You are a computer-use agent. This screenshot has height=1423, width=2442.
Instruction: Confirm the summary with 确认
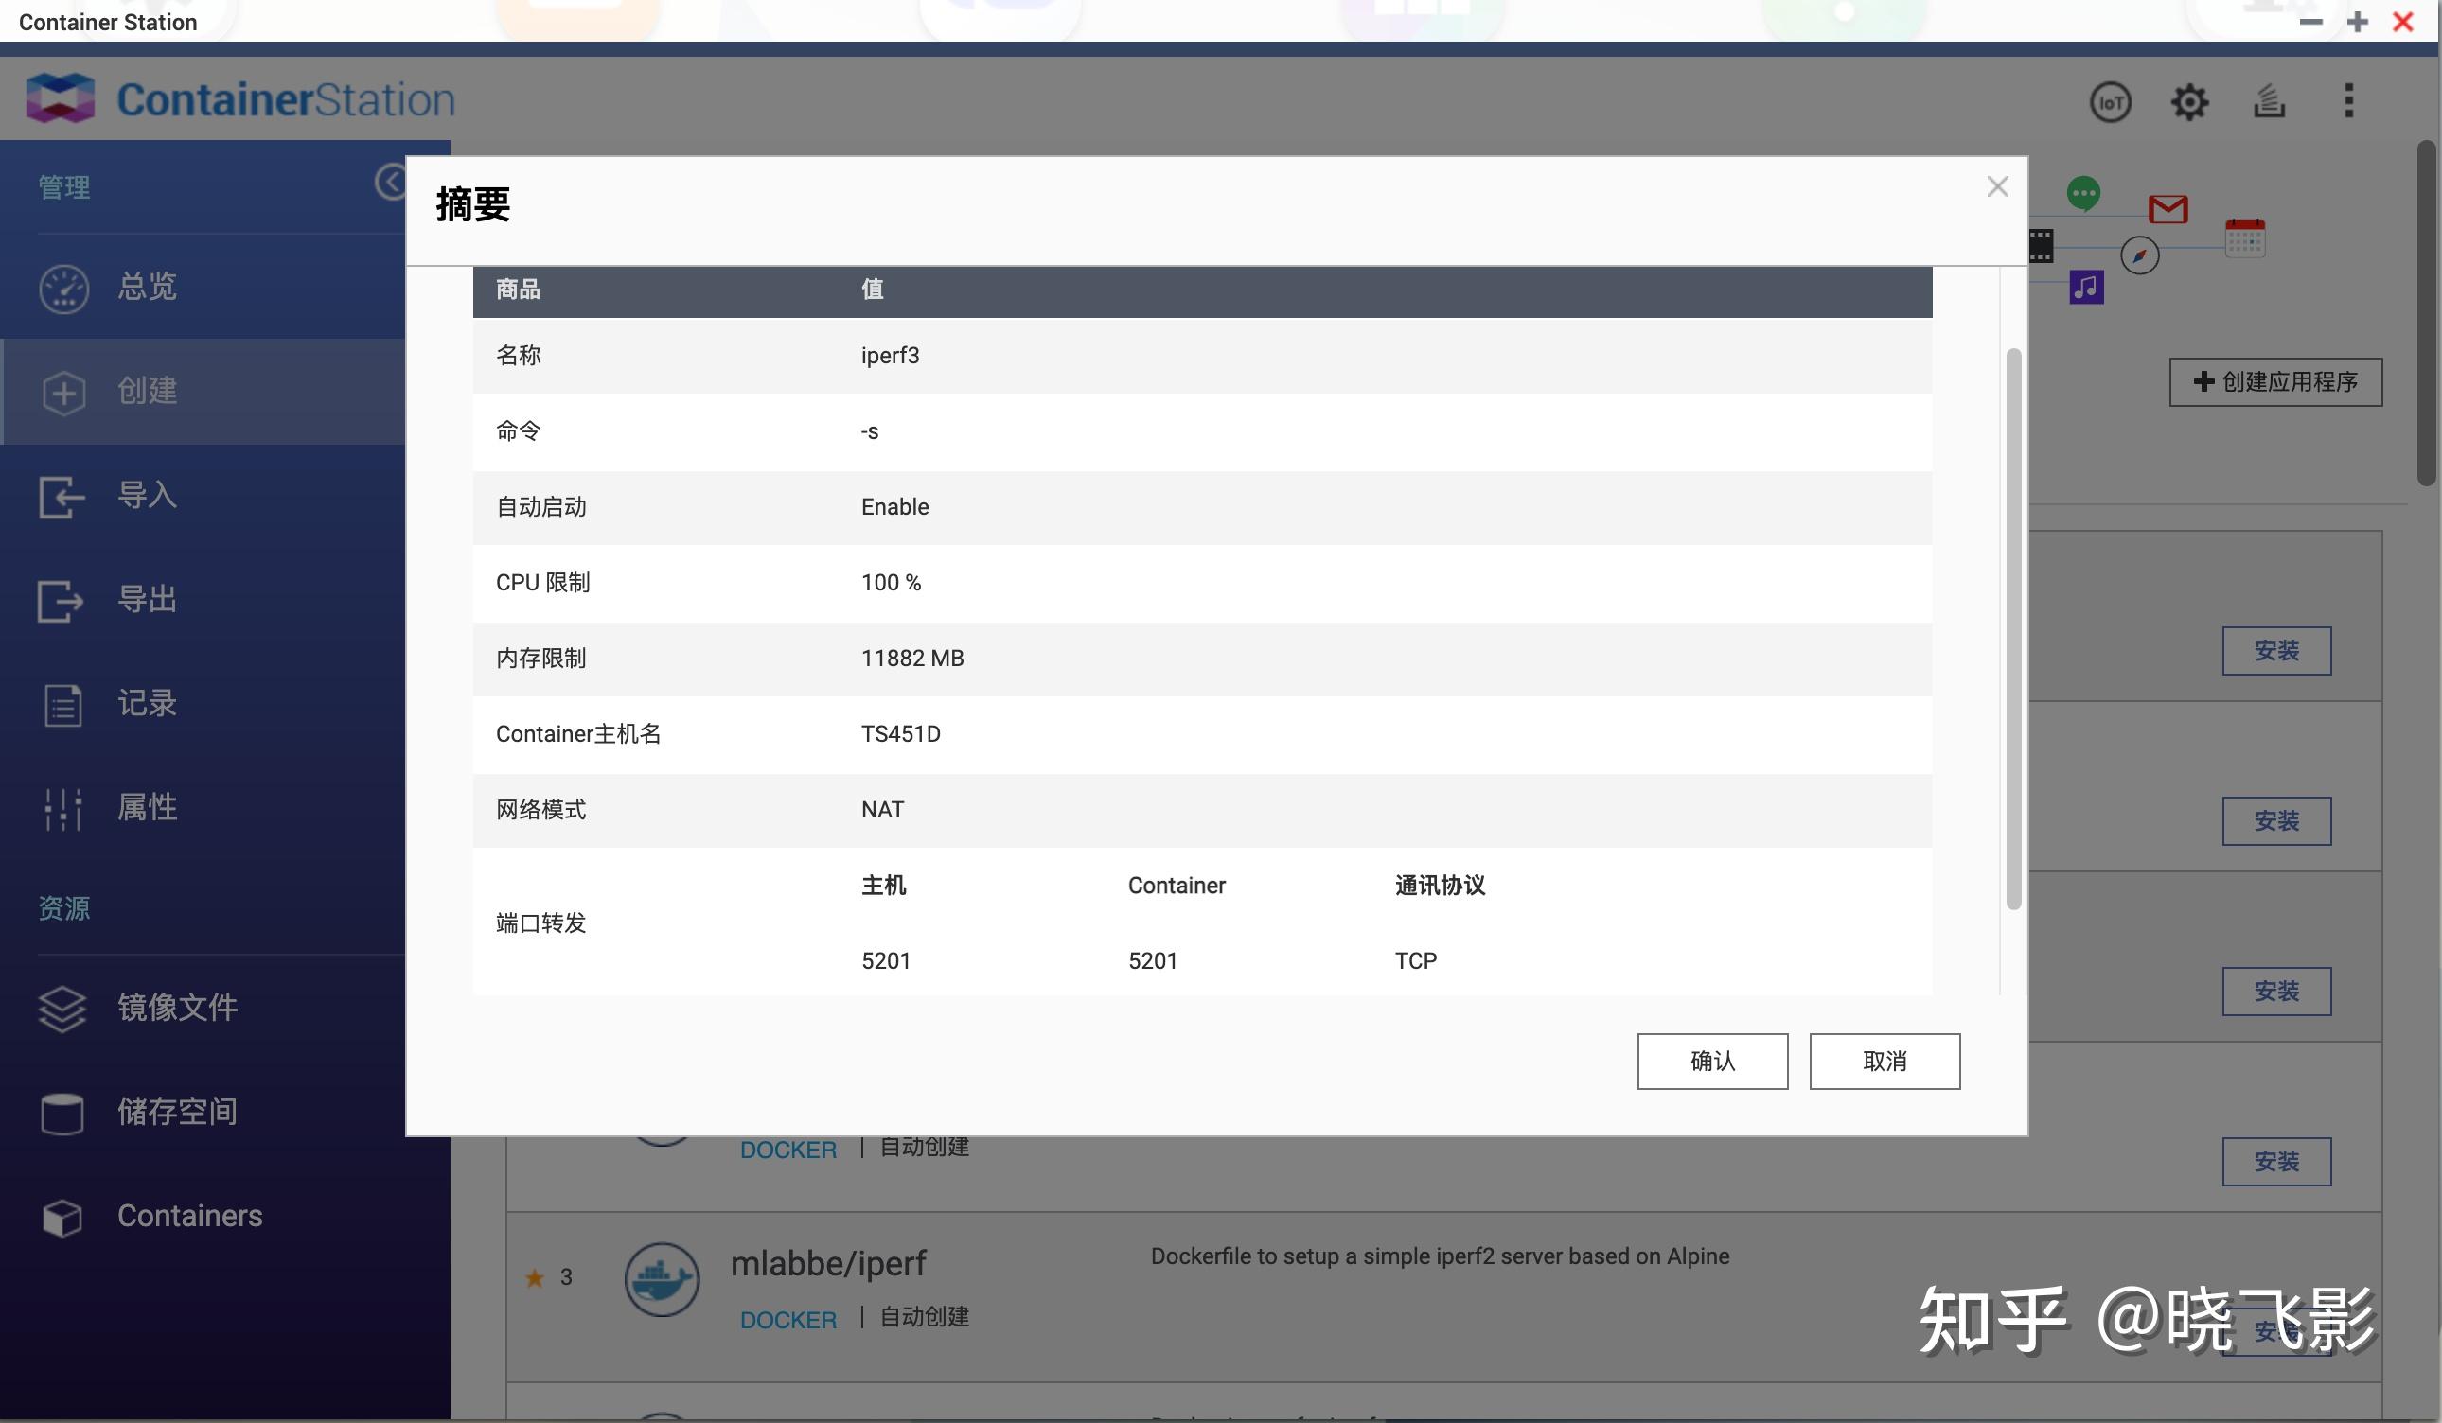[x=1711, y=1061]
